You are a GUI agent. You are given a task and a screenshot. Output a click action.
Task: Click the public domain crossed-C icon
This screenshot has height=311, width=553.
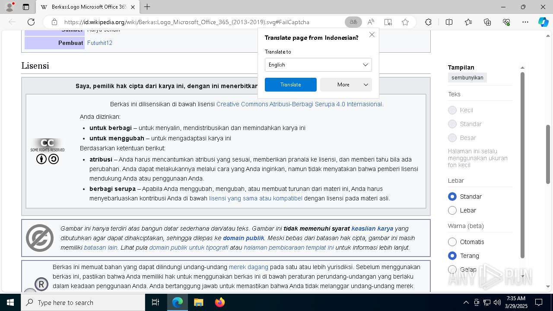pyautogui.click(x=40, y=238)
